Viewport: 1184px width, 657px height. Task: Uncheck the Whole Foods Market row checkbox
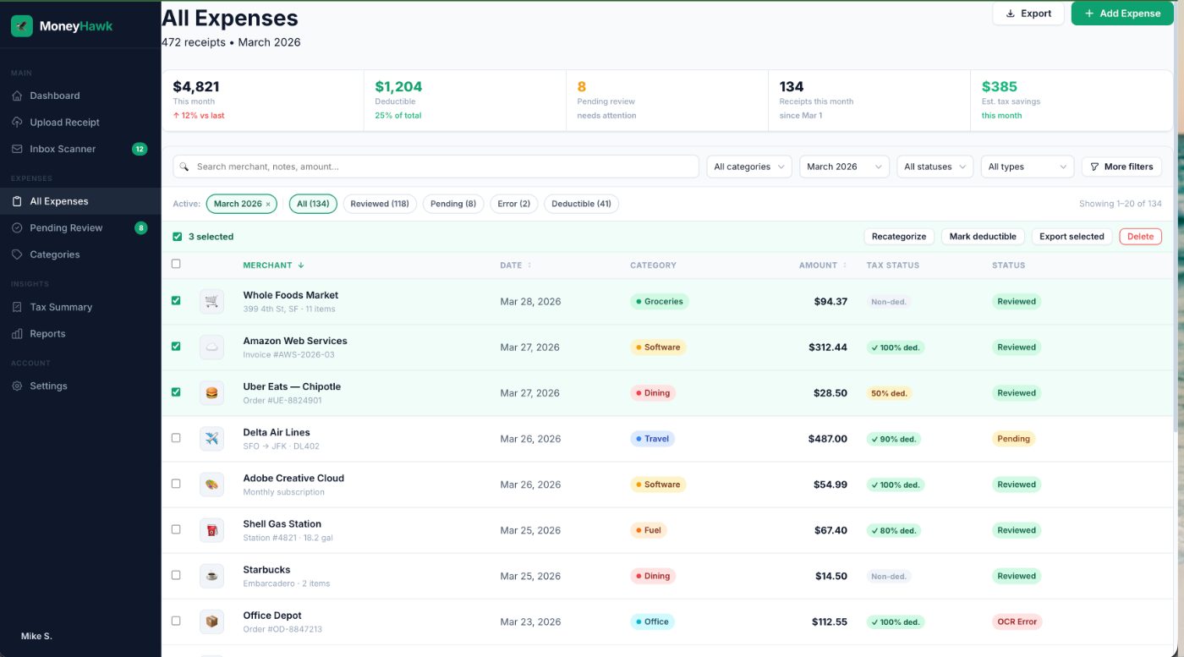[x=176, y=300]
